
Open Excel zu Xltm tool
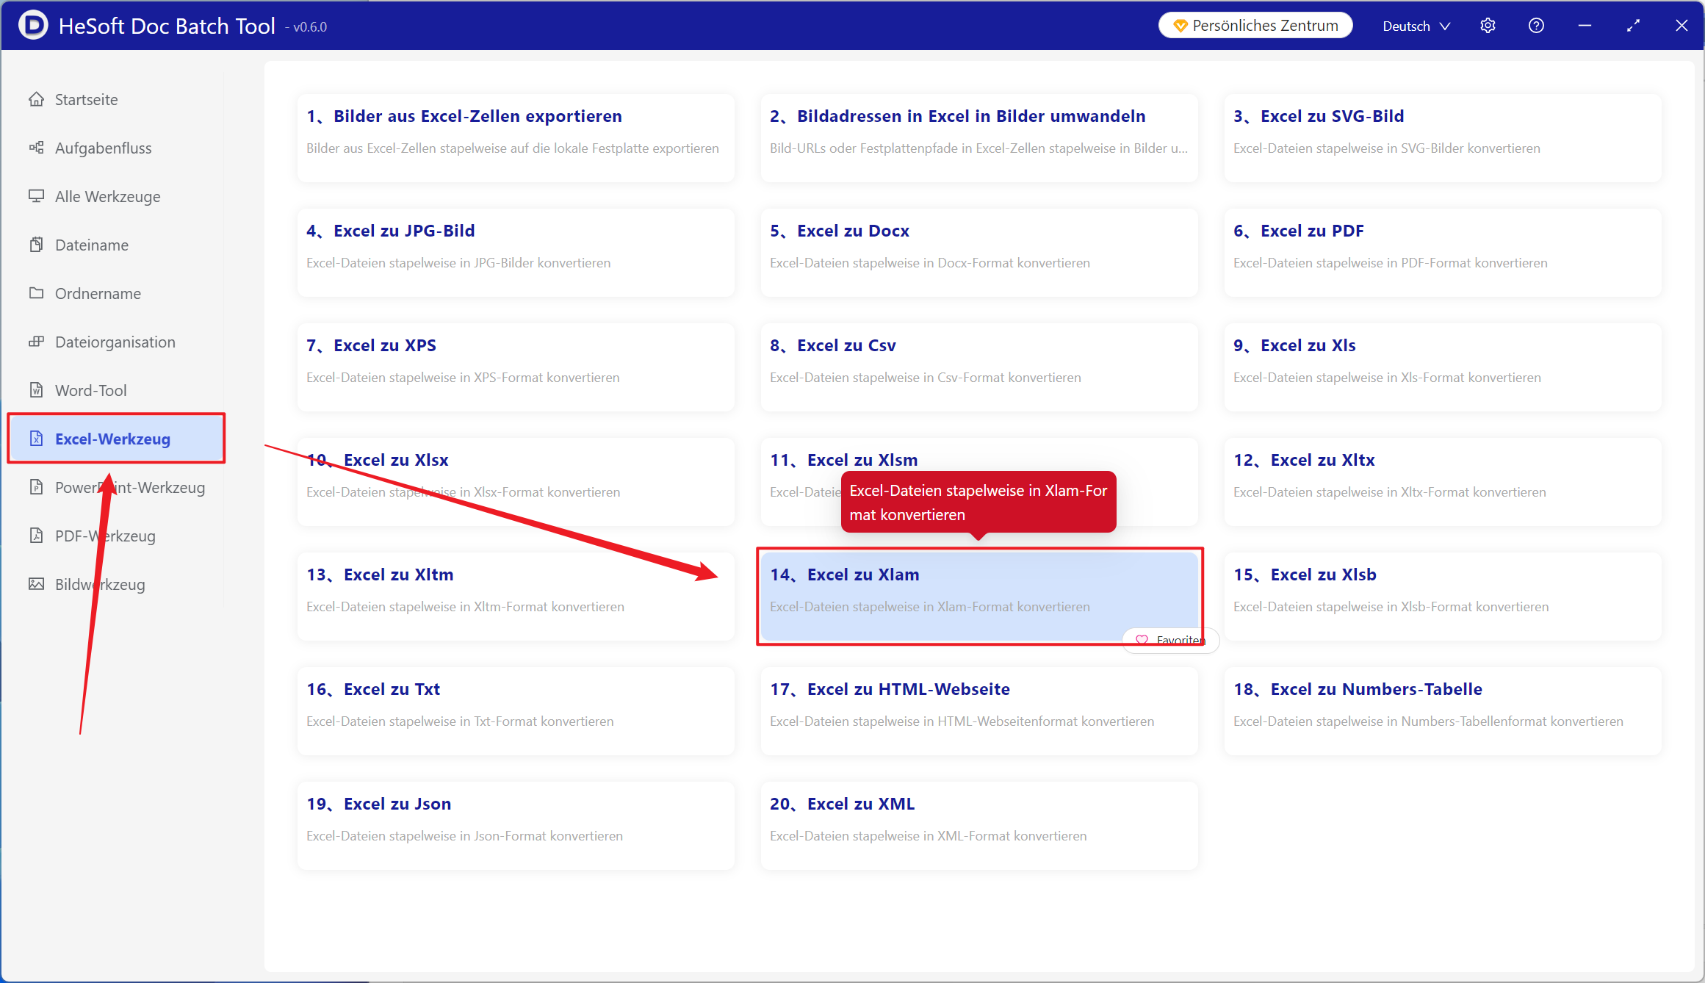[516, 597]
